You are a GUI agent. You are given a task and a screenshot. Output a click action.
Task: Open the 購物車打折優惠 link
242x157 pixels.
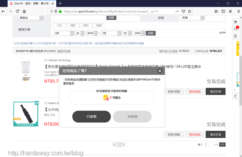pos(168,51)
